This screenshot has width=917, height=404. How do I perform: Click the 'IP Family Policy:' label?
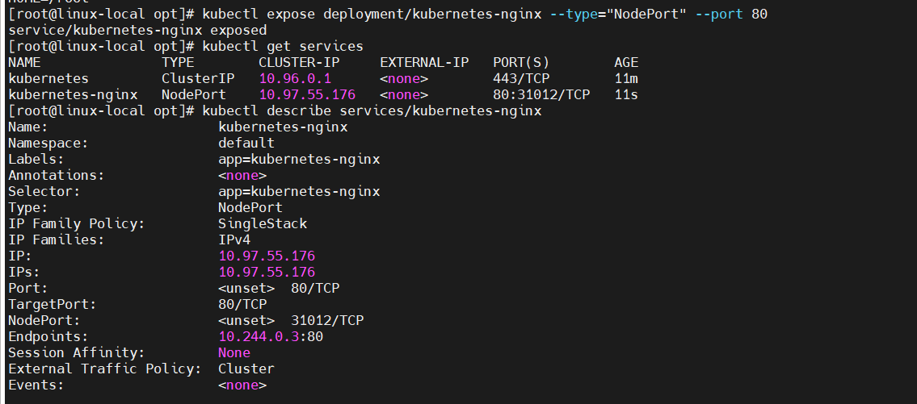76,223
